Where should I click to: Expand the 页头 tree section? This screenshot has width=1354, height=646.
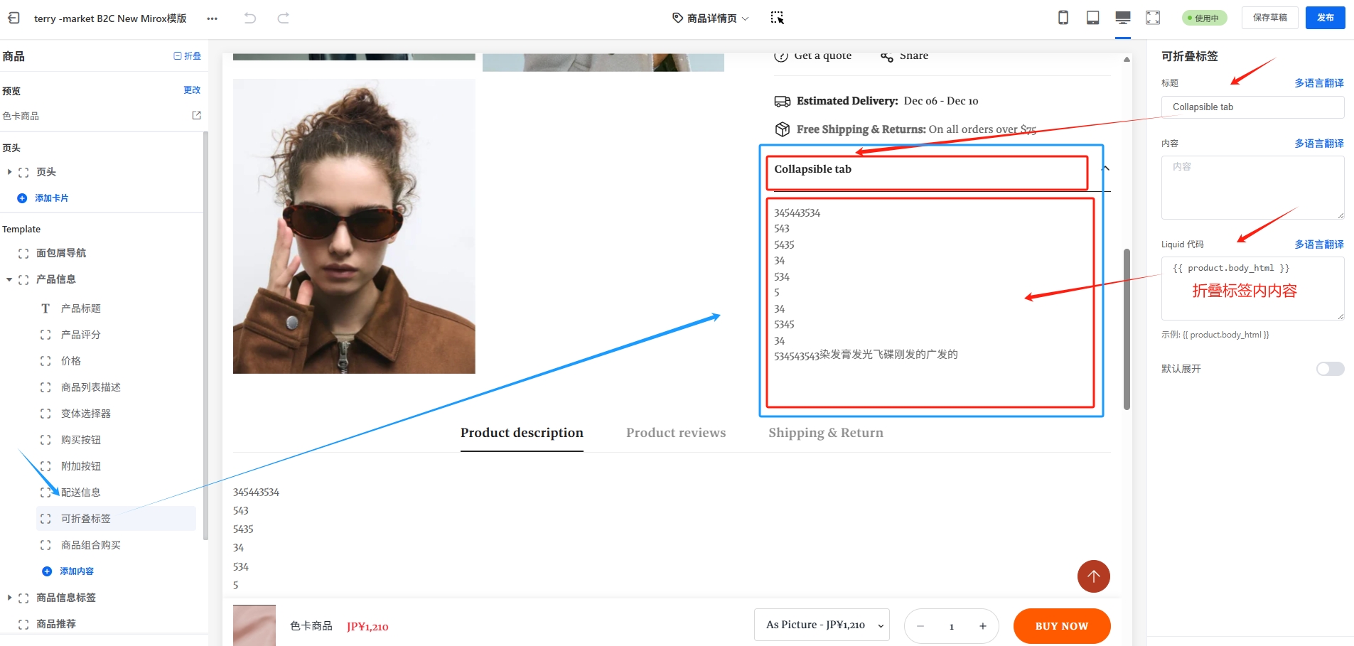click(9, 172)
